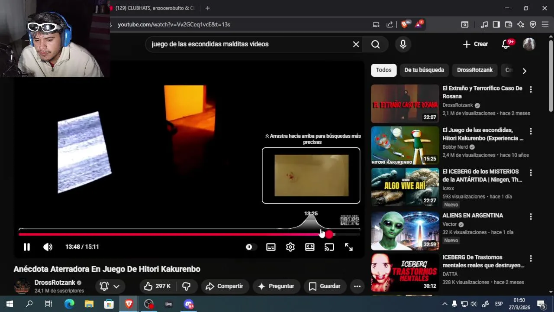554x312 pixels.
Task: Open Microsoft Edge from the taskbar
Action: point(69,304)
